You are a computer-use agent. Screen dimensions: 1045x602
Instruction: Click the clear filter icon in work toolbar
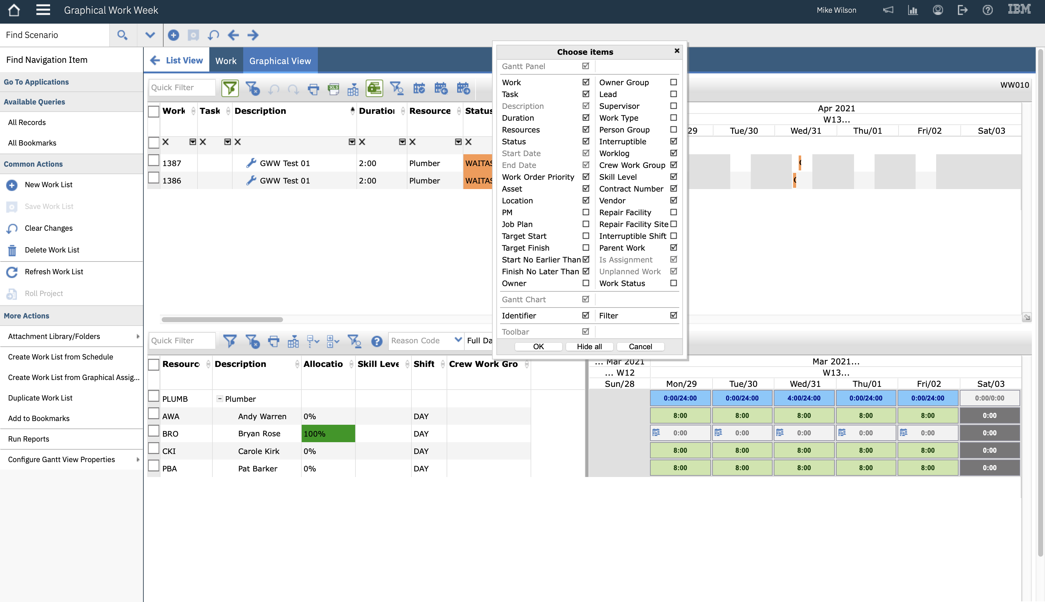tap(252, 89)
